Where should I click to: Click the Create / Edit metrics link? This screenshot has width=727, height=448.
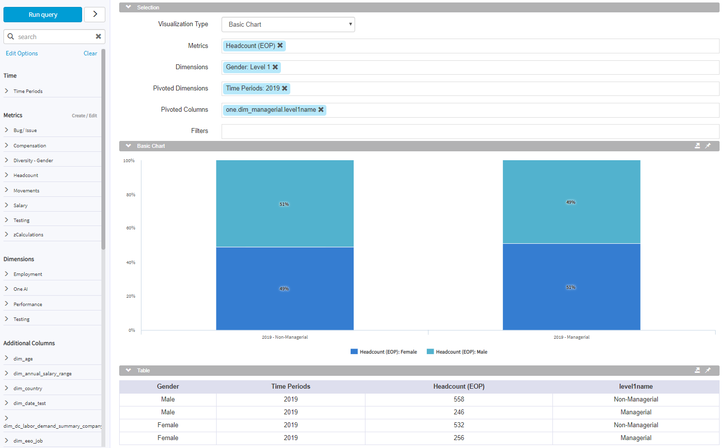pos(84,116)
